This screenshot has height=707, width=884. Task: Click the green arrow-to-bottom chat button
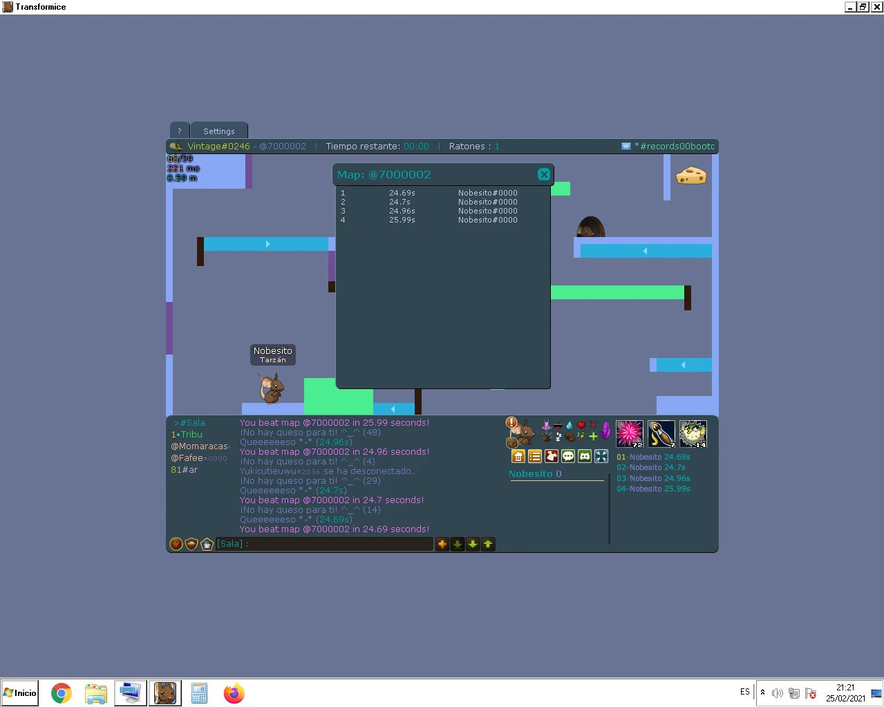458,544
